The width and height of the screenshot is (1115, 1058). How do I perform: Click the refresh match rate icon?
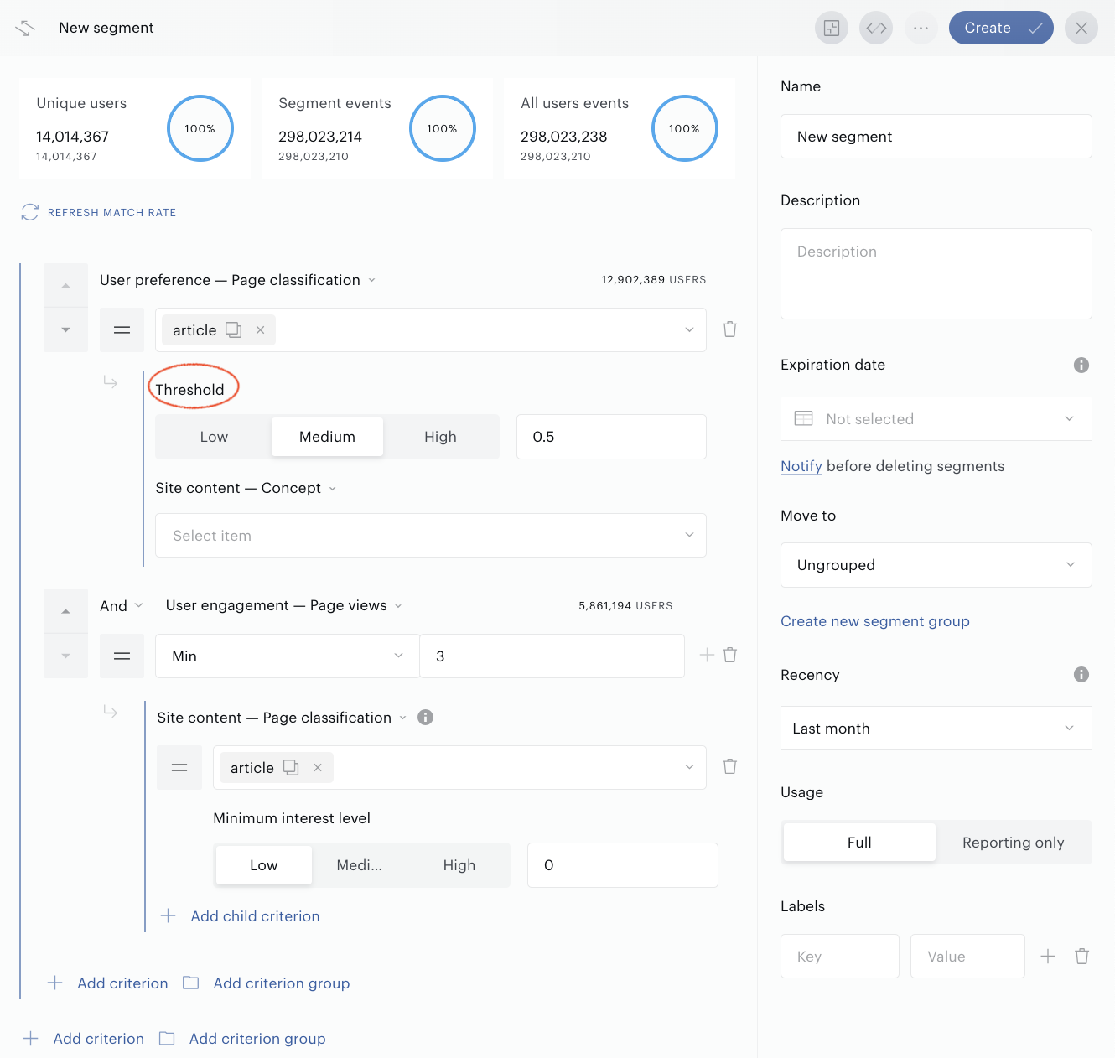[x=30, y=212]
